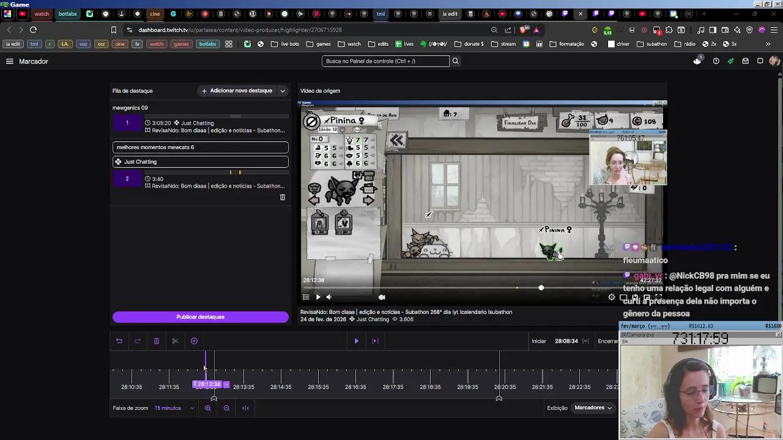
Task: Select highlight number 1 in the queue
Action: 127,123
